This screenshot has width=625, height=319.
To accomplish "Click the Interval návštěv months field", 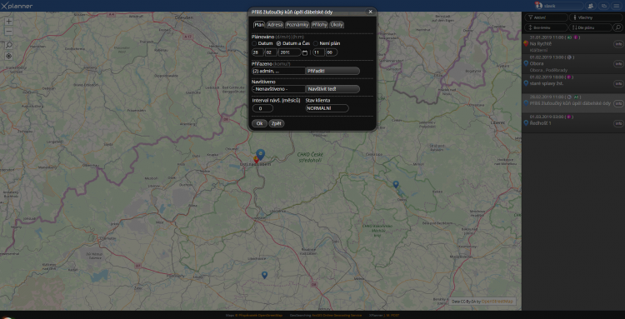I will pos(262,108).
